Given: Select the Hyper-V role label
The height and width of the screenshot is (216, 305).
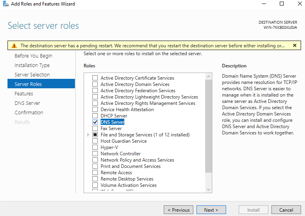Looking at the screenshot, I should click(x=109, y=147).
